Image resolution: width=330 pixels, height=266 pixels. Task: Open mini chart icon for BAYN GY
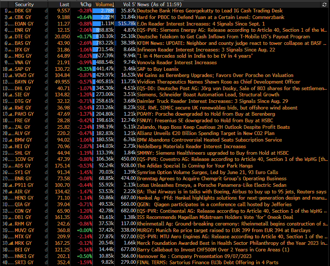(11, 82)
